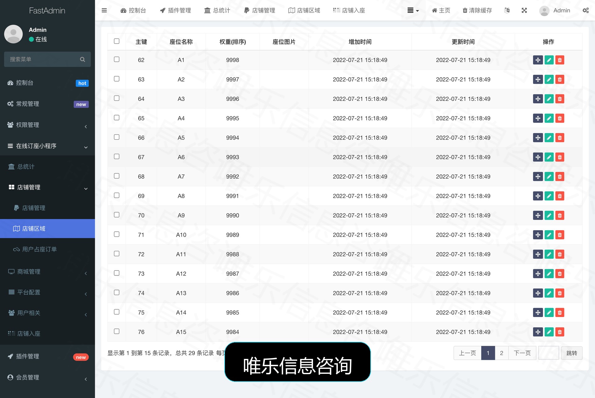Screen dimensions: 595x398
Task: Edit seat A11 with the green pencil icon
Action: tap(549, 254)
